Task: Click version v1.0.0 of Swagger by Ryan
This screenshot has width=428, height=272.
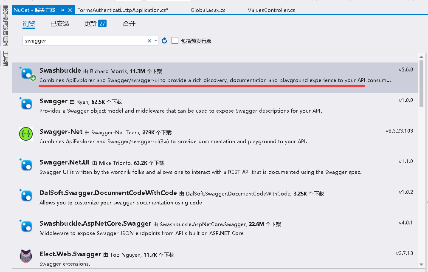Action: (405, 100)
